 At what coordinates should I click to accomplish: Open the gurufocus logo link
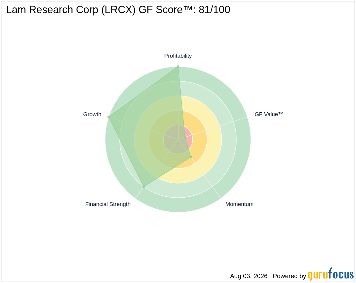pos(330,275)
